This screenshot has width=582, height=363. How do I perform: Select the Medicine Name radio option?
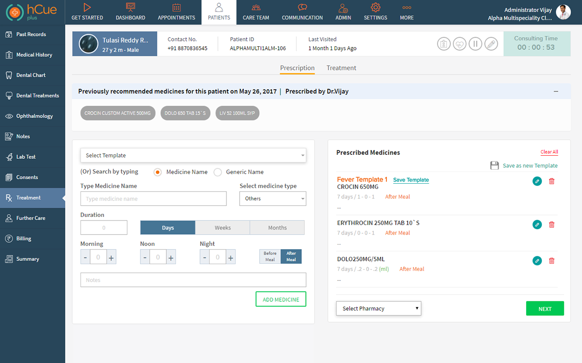[x=158, y=172]
